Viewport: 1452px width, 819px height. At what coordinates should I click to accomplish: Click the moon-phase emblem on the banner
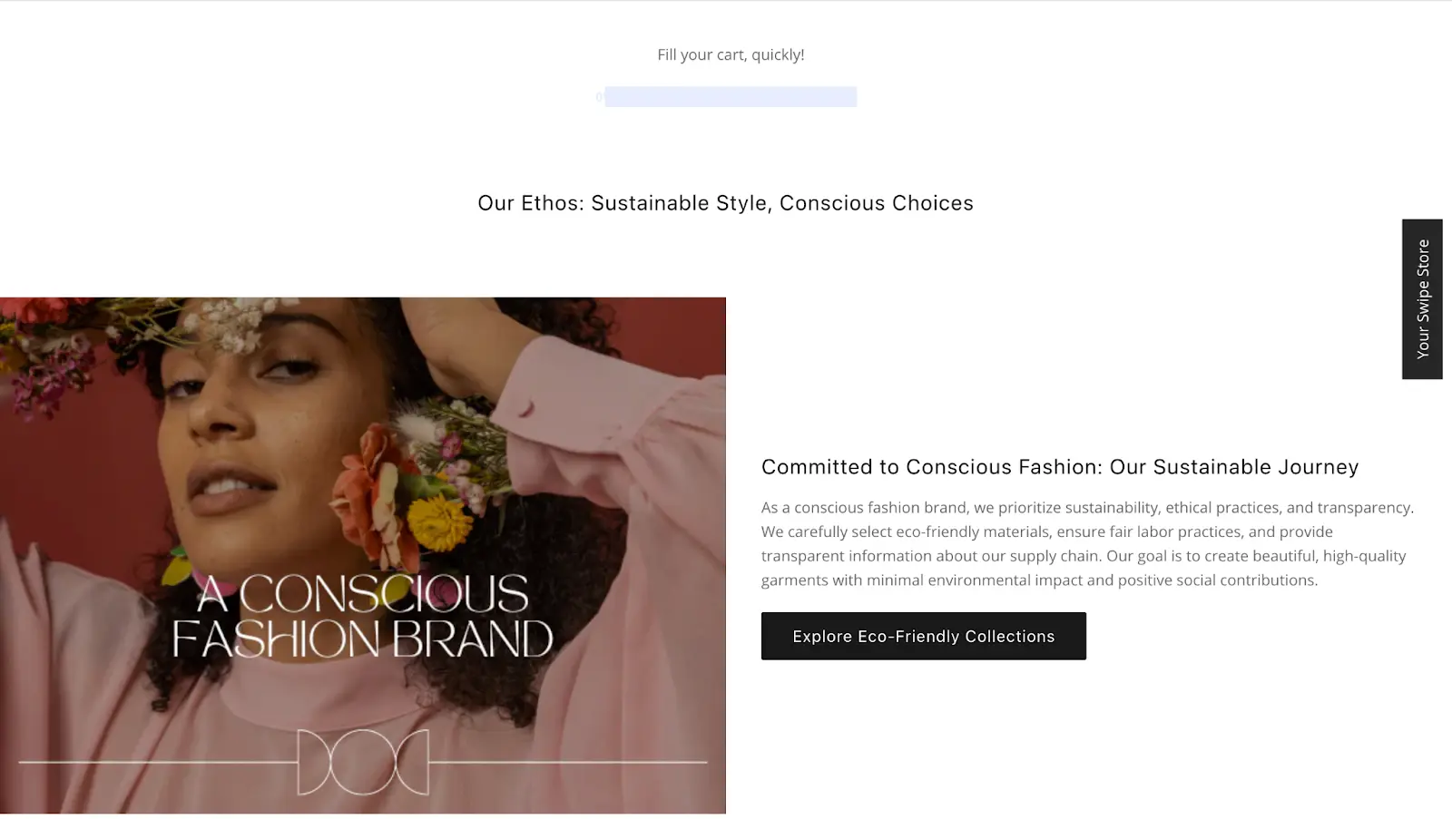tap(363, 762)
